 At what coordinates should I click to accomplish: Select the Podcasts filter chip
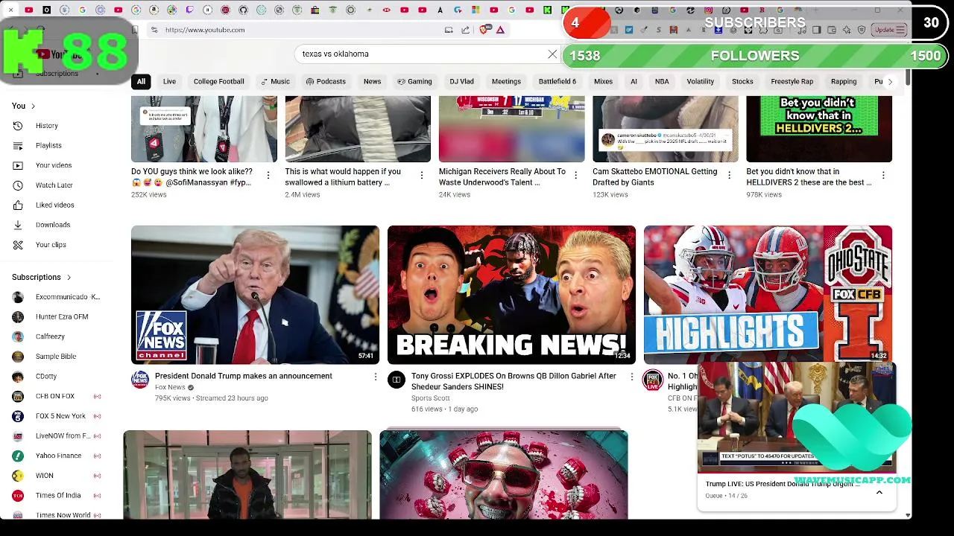tap(326, 81)
